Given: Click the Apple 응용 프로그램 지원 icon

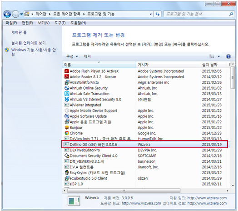Looking at the screenshot, I should coord(67,122).
